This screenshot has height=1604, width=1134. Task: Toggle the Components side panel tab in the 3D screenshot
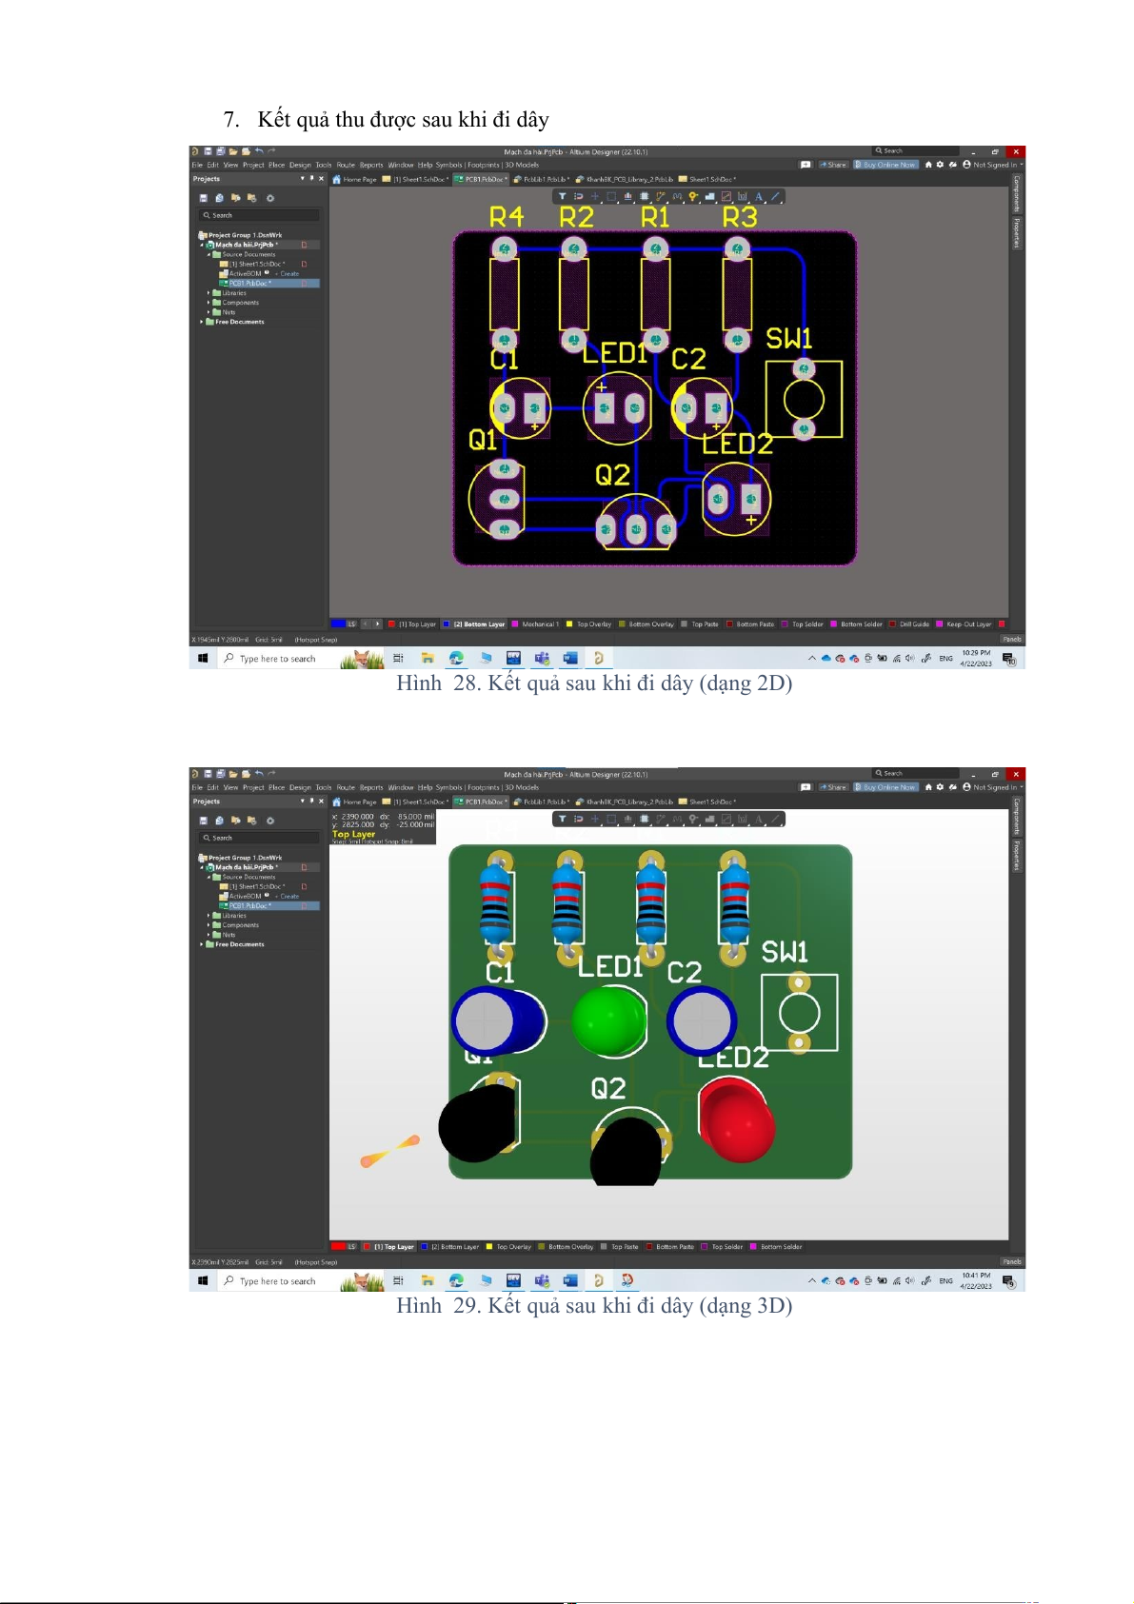(1017, 815)
